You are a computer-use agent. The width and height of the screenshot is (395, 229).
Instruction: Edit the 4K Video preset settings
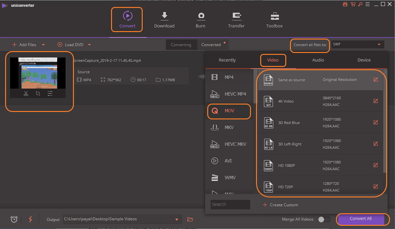pos(375,101)
